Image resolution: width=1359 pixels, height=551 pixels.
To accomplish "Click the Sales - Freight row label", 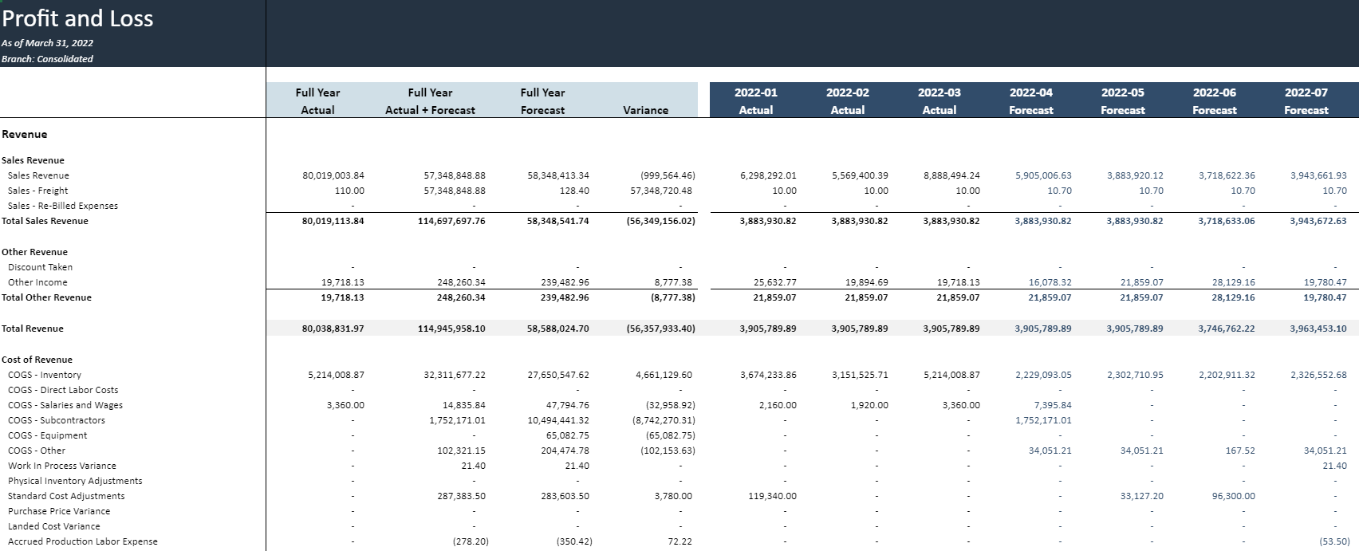I will click(x=37, y=191).
